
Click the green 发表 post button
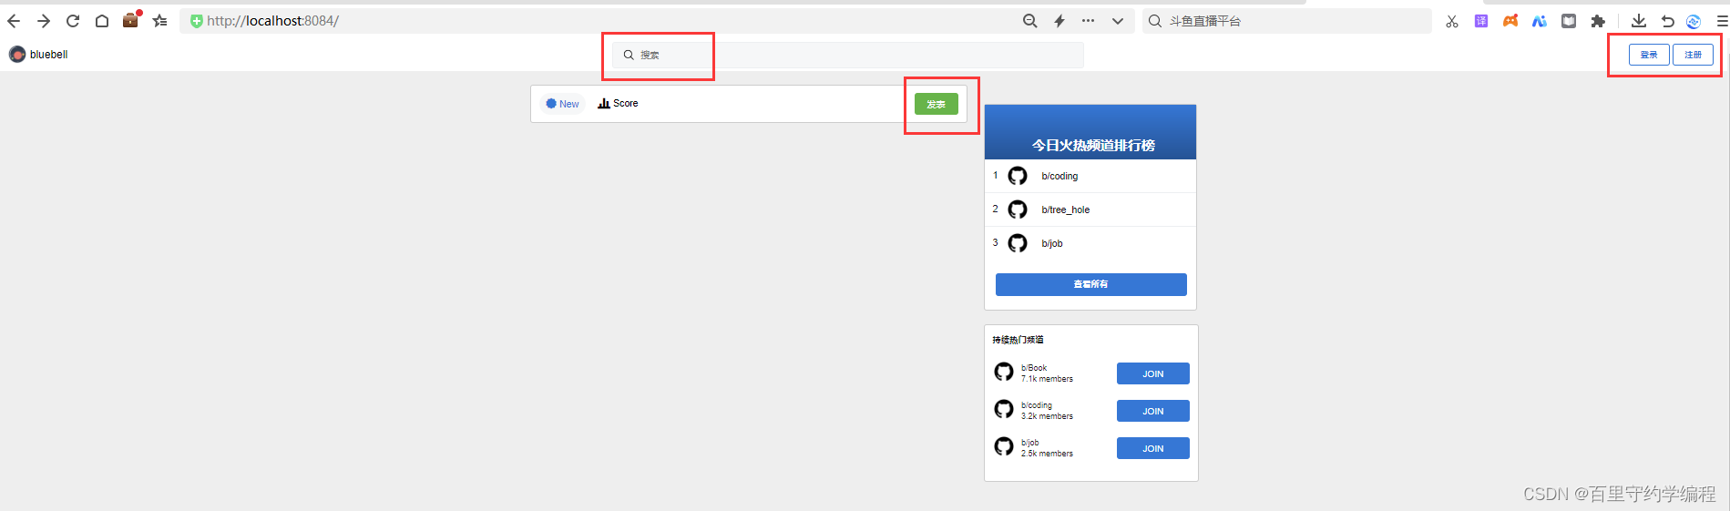pos(936,104)
